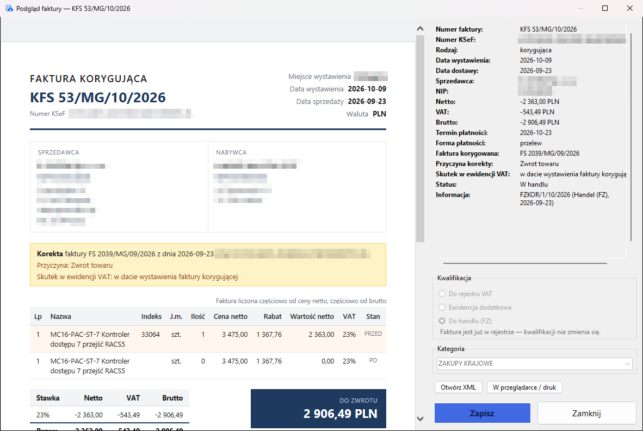Click the 'Data wystawienia' value 2026-10-09 on invoice
Viewport: 643px width, 431px height.
click(367, 89)
